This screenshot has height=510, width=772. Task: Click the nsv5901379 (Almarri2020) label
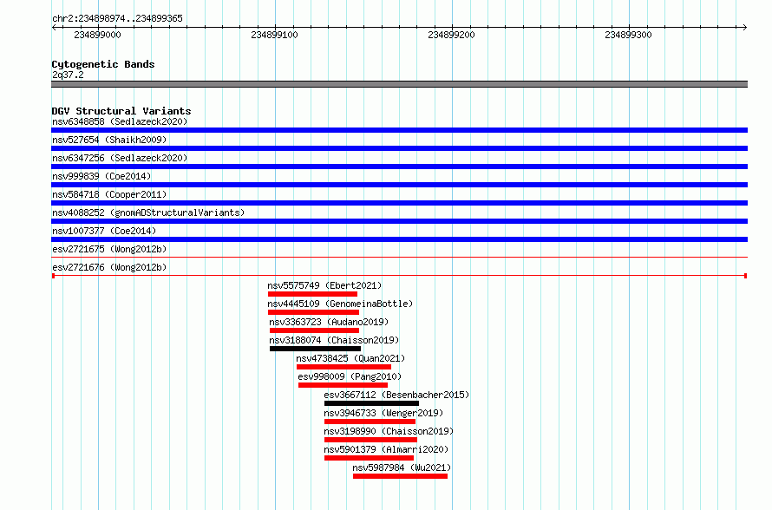tap(386, 449)
